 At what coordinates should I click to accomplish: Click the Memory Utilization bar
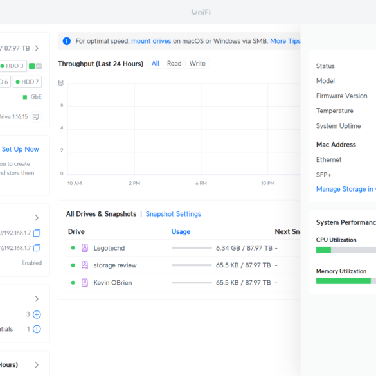(346, 281)
